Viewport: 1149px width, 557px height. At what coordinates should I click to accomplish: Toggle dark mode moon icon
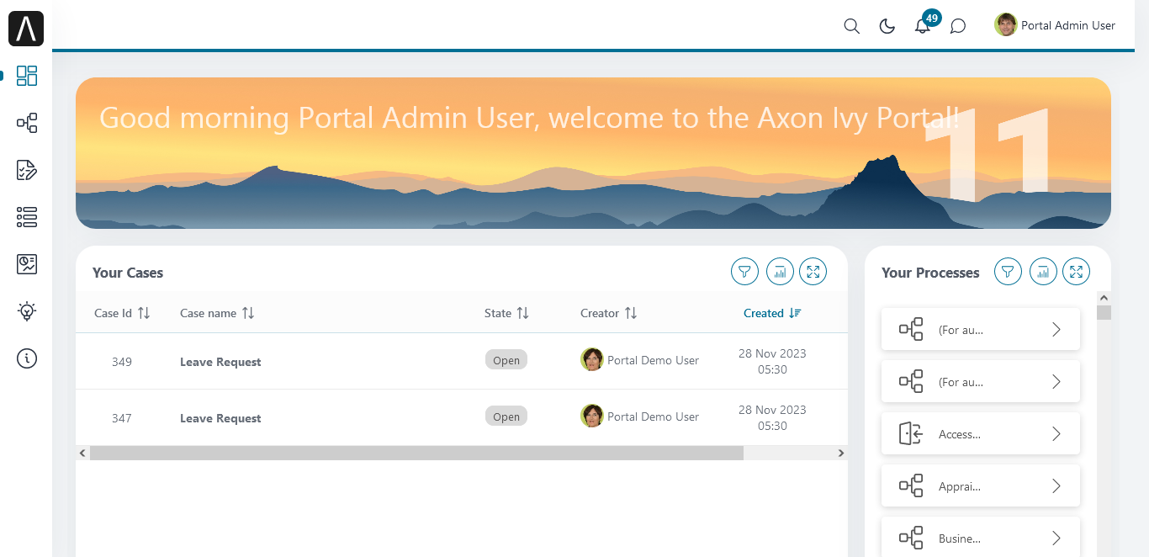(887, 26)
